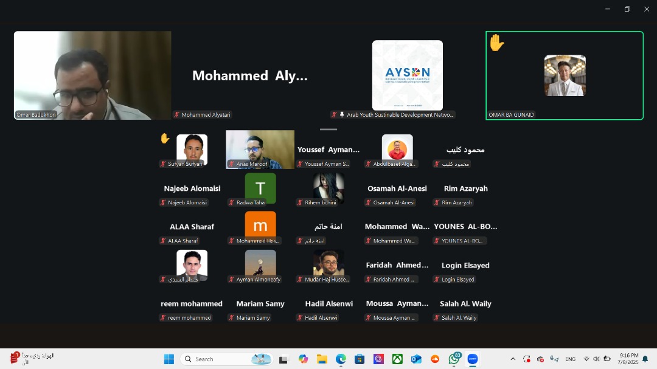Viewport: 657px width, 369px height.
Task: Launch Outlook from the taskbar
Action: tap(416, 359)
